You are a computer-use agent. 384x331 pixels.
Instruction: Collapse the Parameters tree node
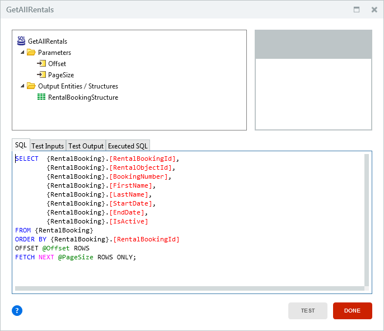tap(22, 52)
